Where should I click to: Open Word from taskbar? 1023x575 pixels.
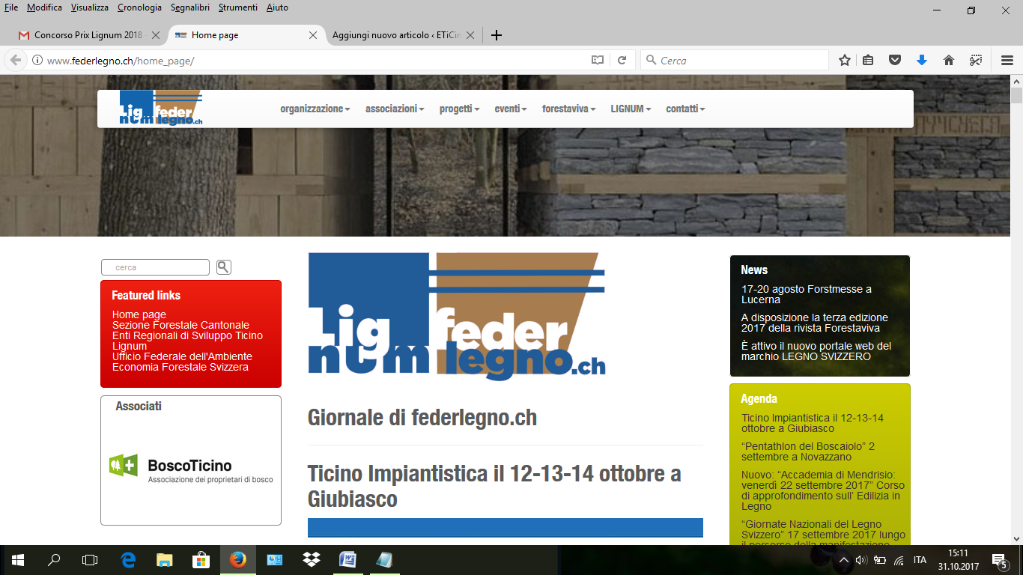pos(348,560)
